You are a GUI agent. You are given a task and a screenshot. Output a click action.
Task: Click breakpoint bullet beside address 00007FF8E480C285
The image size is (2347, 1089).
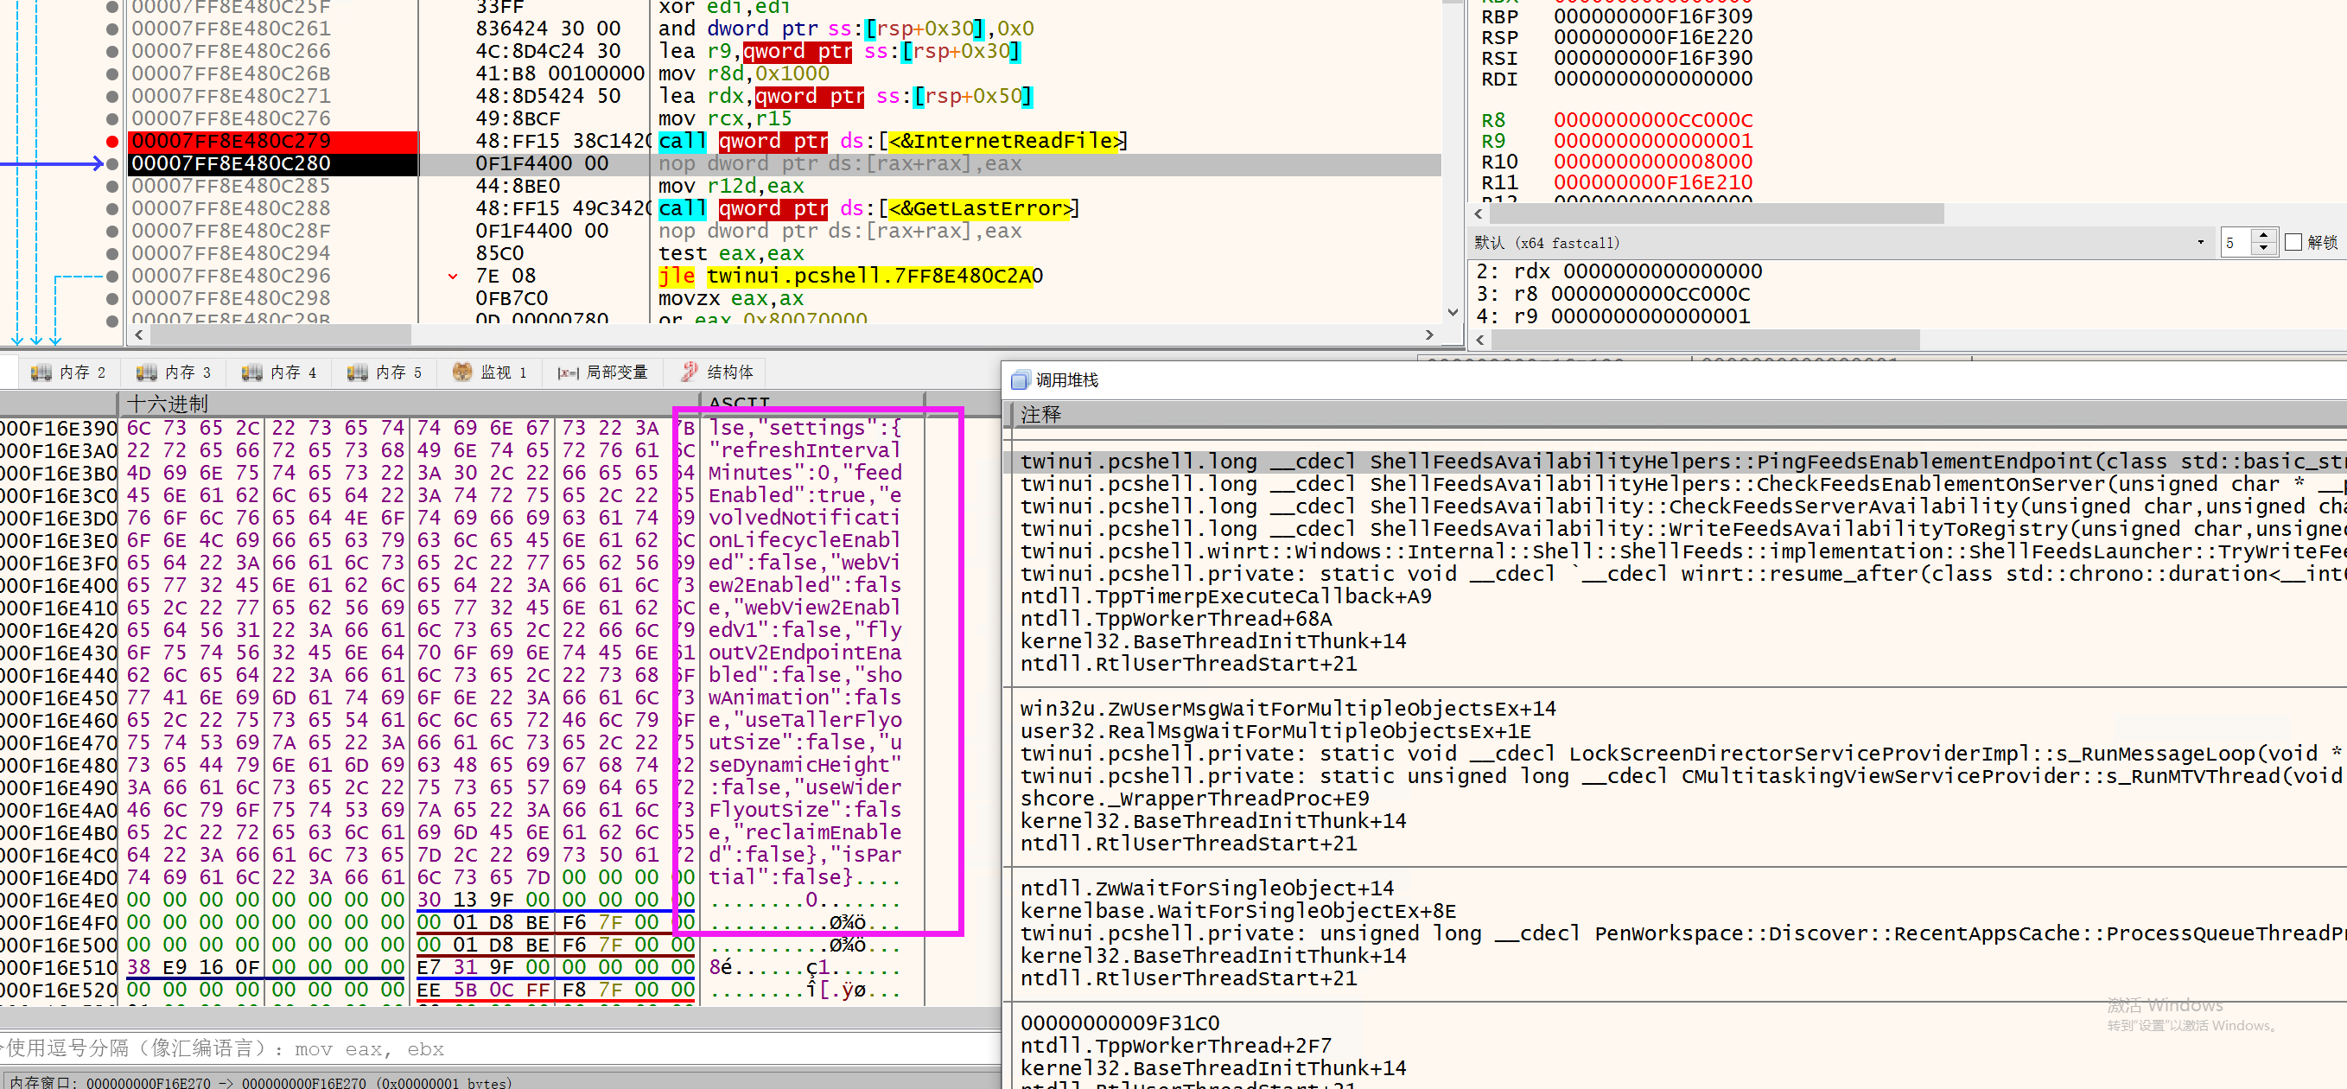click(x=112, y=186)
